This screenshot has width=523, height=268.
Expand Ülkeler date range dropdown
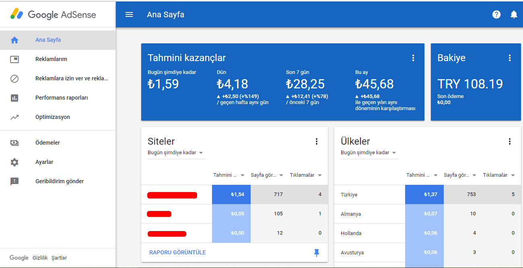369,153
